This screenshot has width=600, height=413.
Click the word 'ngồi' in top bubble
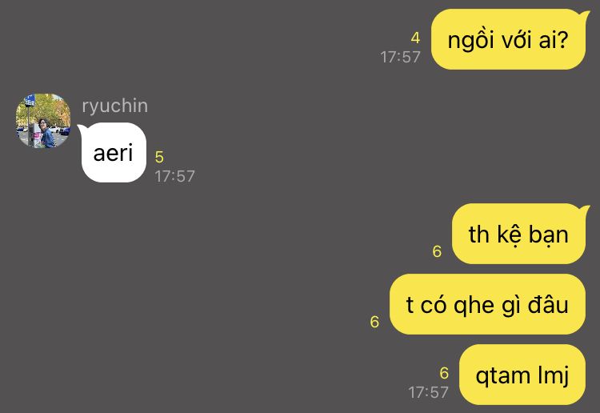(x=470, y=39)
